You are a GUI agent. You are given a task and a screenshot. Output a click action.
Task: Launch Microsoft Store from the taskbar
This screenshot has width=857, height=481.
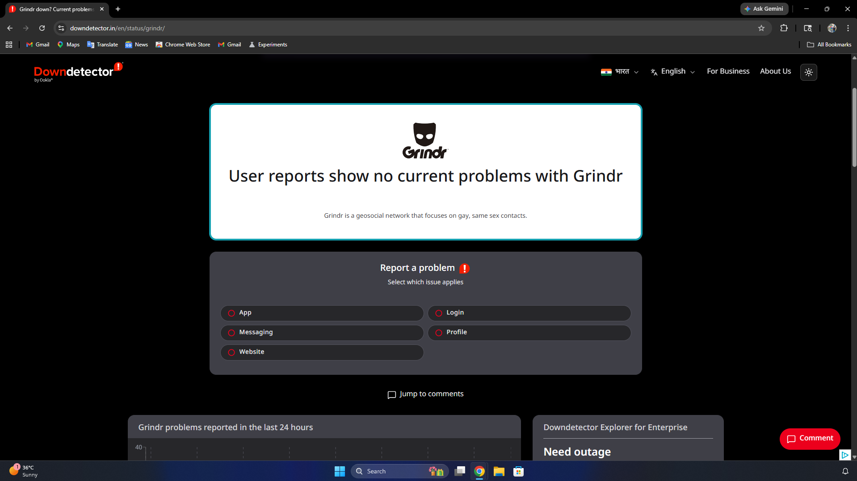[x=518, y=471]
